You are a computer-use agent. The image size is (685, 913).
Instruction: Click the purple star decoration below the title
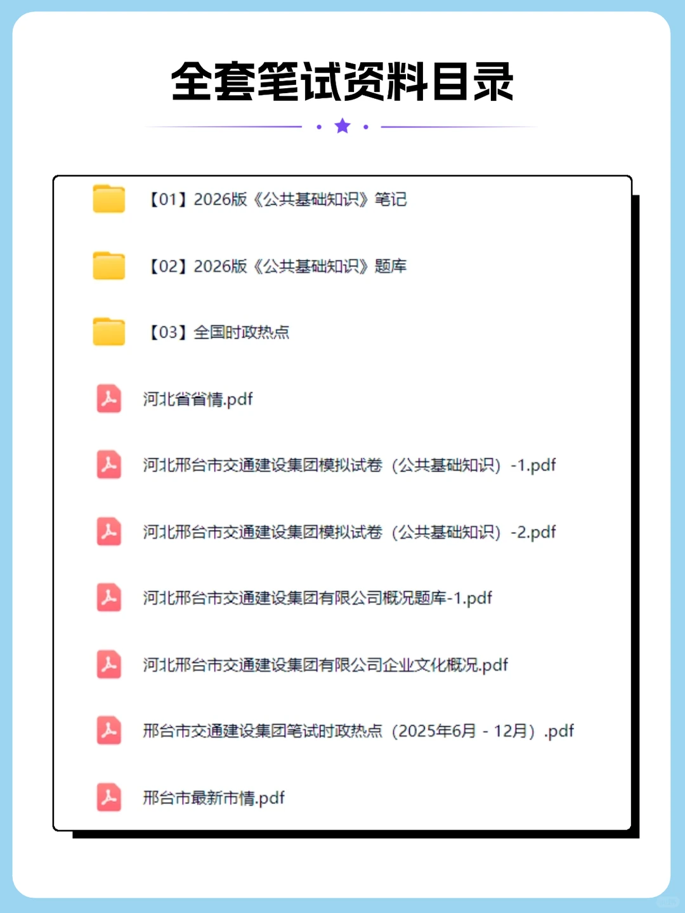342,126
